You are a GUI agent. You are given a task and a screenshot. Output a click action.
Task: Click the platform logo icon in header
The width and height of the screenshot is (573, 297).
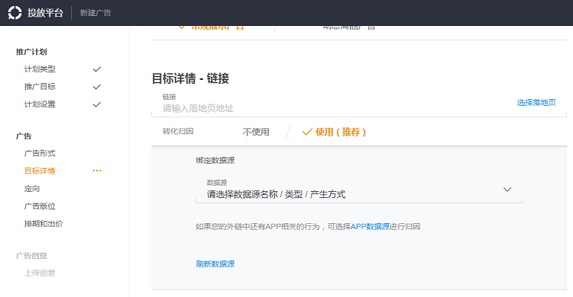pyautogui.click(x=15, y=13)
